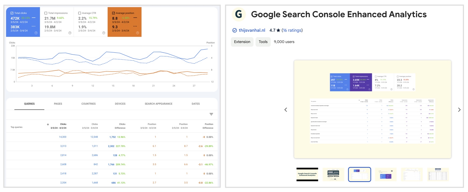The image size is (468, 192).
Task: Click the help icon in Average CTR card
Action: pyautogui.click(x=104, y=33)
